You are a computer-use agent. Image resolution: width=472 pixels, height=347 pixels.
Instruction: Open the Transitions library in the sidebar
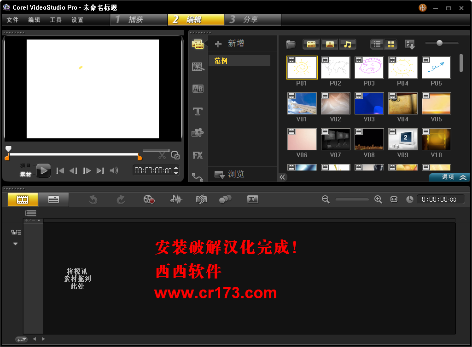coord(198,89)
